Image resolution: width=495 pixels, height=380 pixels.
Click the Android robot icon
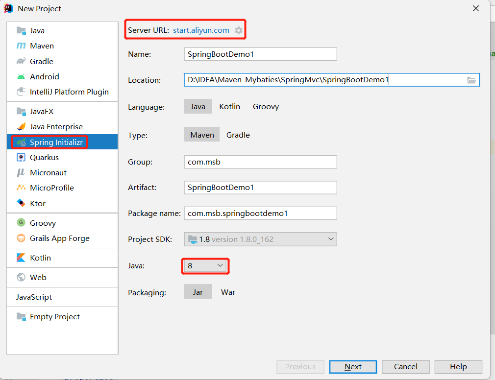[x=21, y=76]
